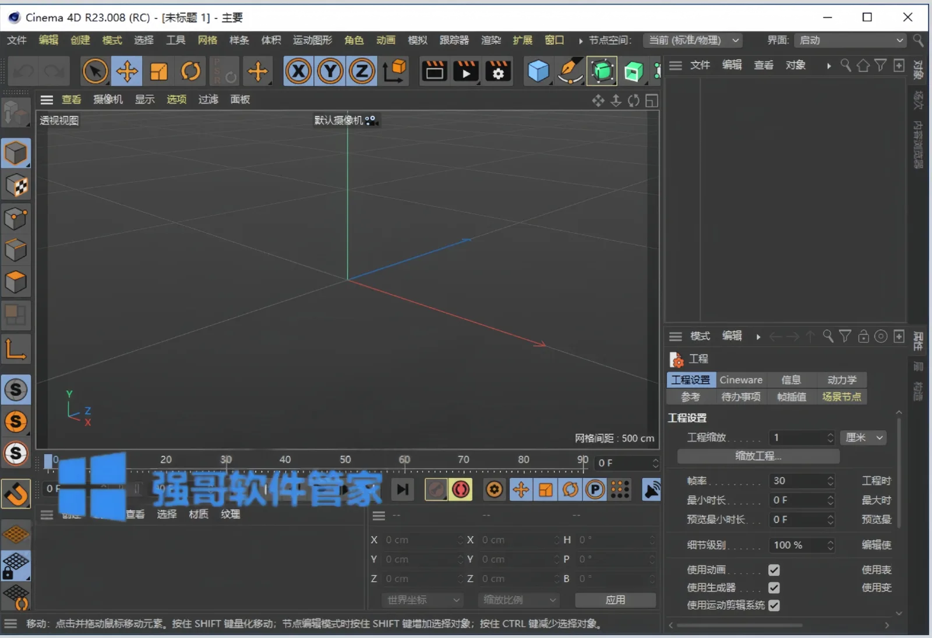Go to the end of the animation

[x=403, y=490]
